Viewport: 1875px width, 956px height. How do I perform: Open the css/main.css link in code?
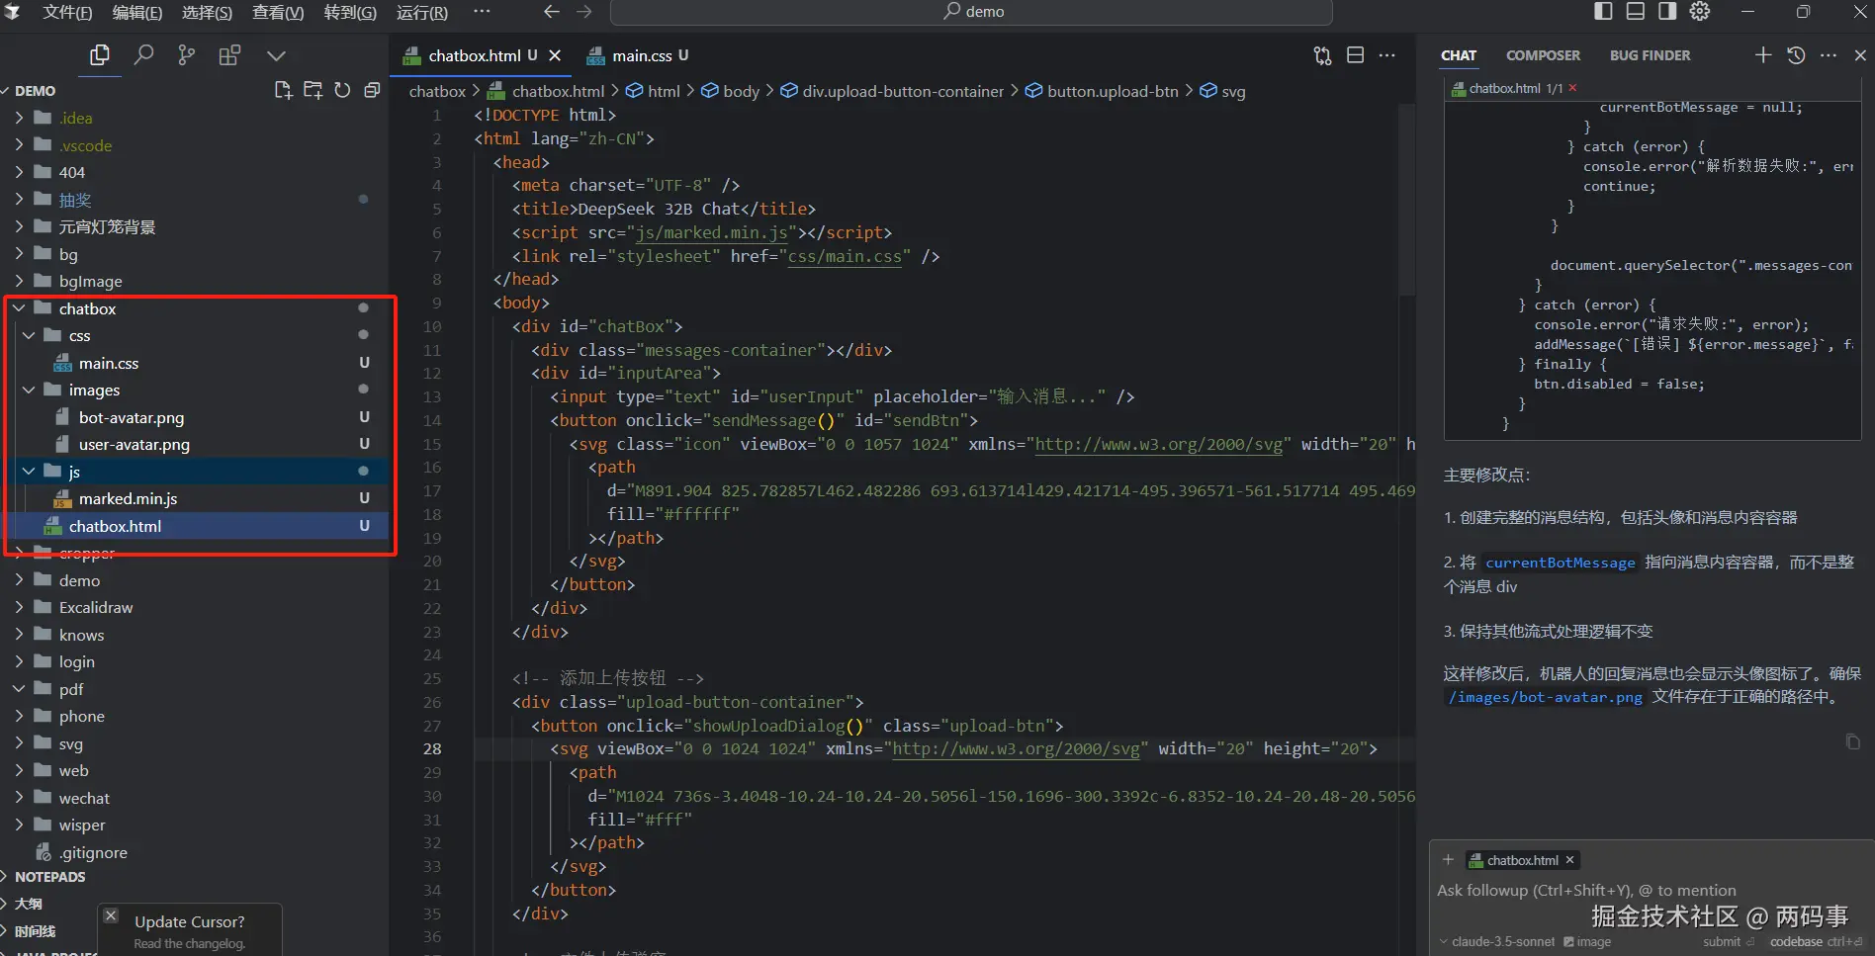point(845,256)
